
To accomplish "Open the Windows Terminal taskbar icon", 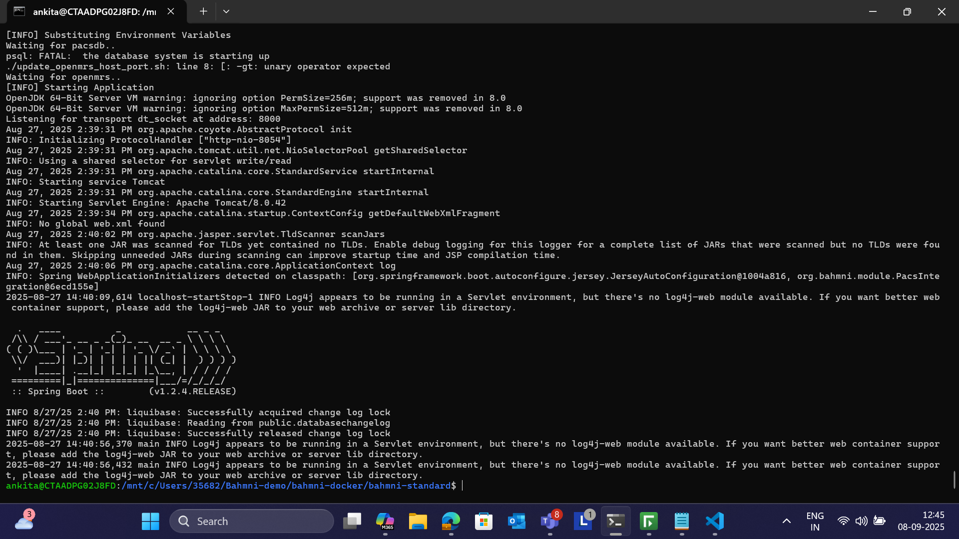I will click(615, 521).
